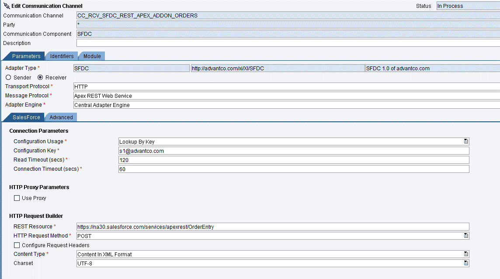Click the Read Timeout seconds field
This screenshot has height=279, width=500.
262,159
